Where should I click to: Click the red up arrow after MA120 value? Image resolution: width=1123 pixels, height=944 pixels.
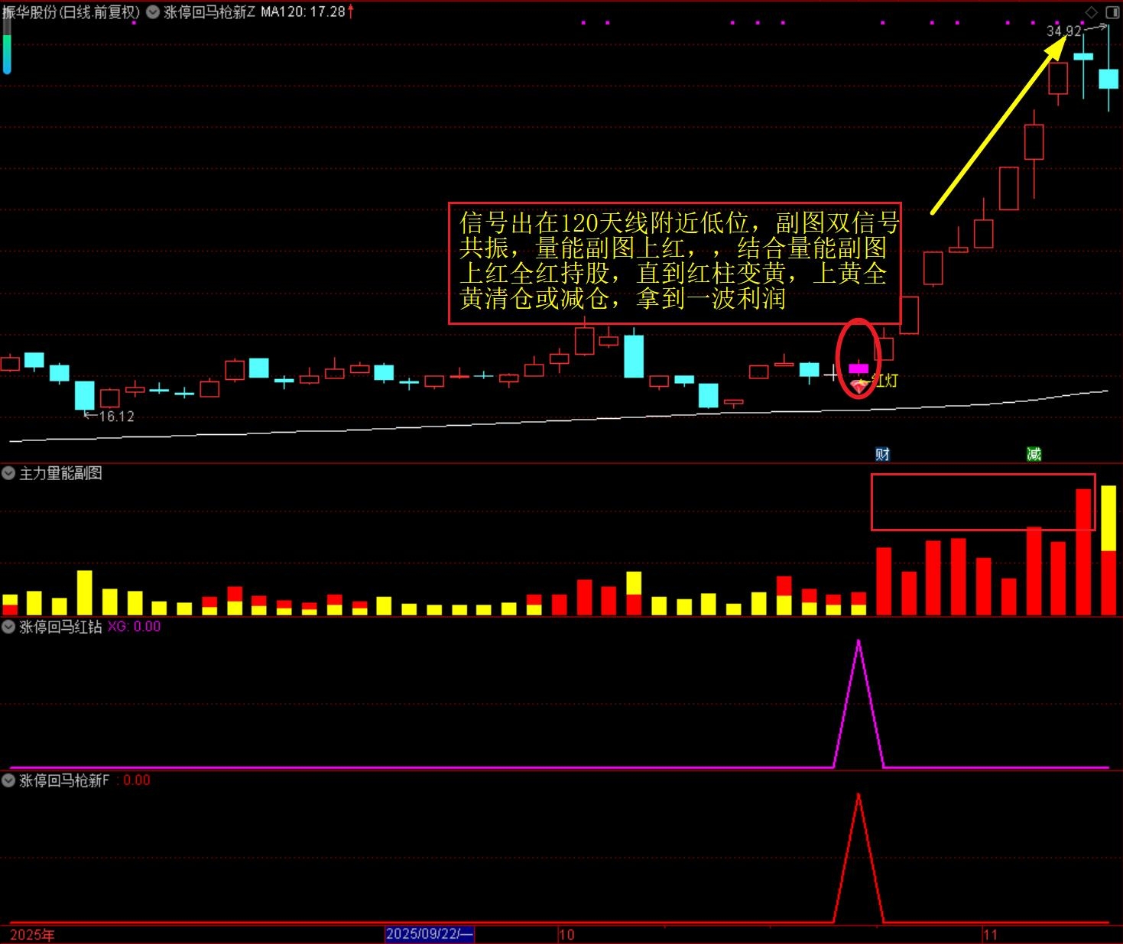(351, 11)
